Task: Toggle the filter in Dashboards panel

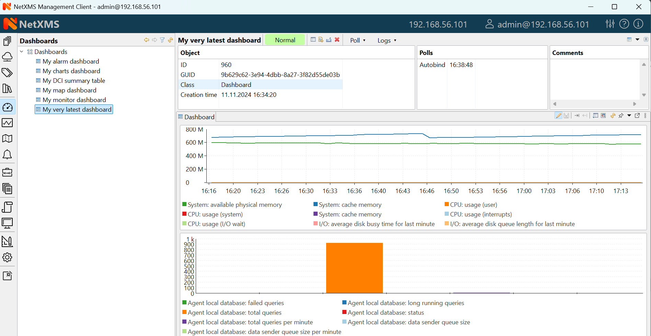Action: 162,40
